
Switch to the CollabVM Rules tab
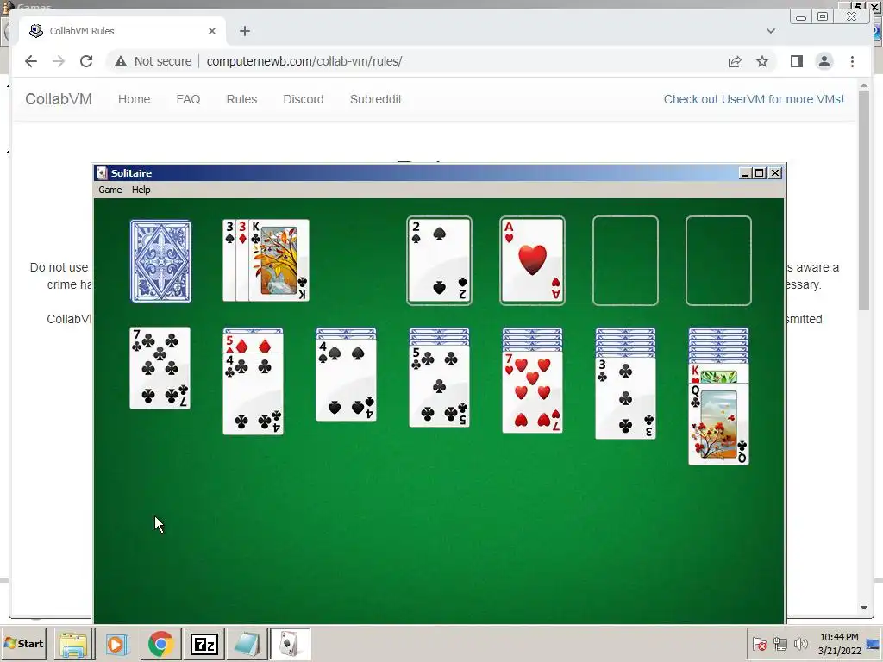tap(122, 31)
